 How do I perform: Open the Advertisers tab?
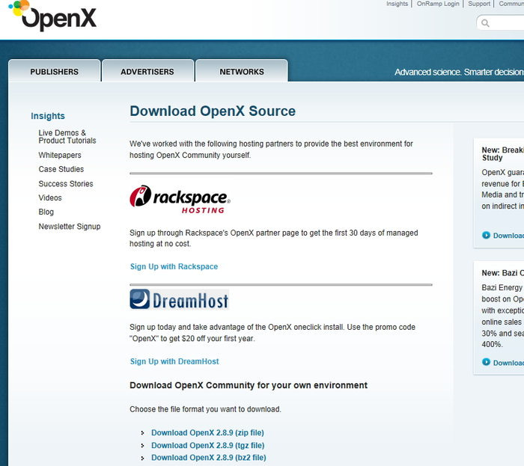(x=147, y=72)
